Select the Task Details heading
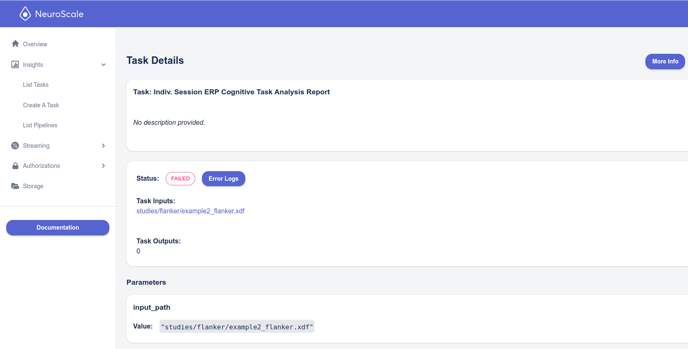This screenshot has width=688, height=349. (x=155, y=61)
